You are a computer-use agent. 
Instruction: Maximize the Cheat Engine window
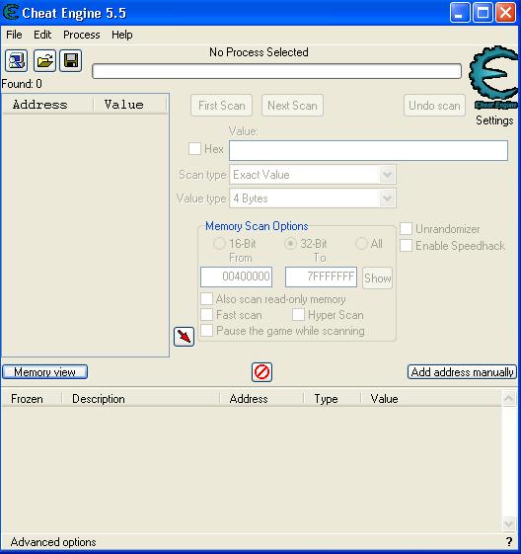(x=483, y=13)
